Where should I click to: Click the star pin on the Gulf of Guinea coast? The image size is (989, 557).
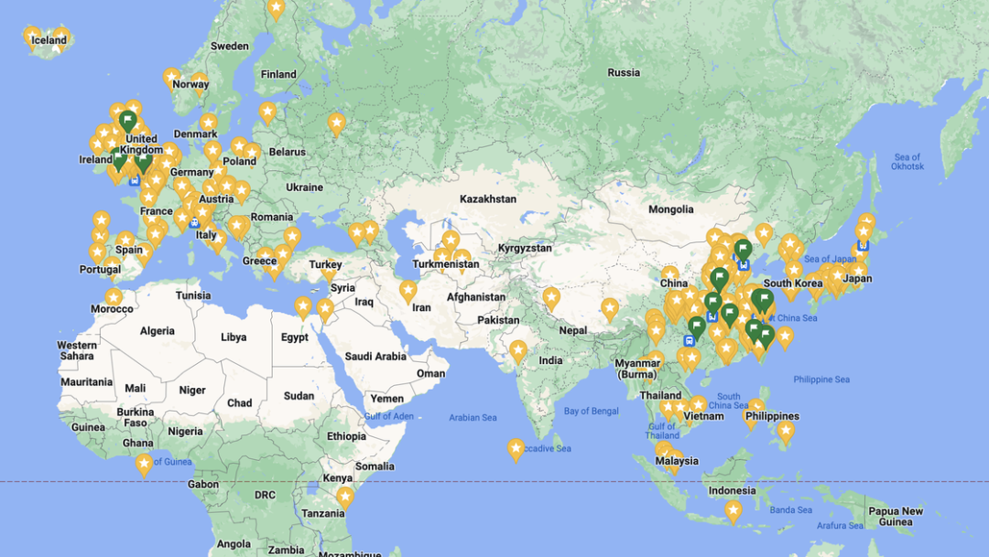(x=144, y=465)
